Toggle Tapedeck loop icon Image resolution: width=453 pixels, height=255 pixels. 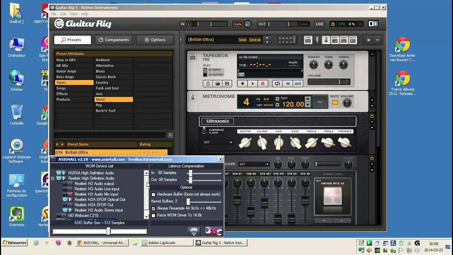coord(277,84)
